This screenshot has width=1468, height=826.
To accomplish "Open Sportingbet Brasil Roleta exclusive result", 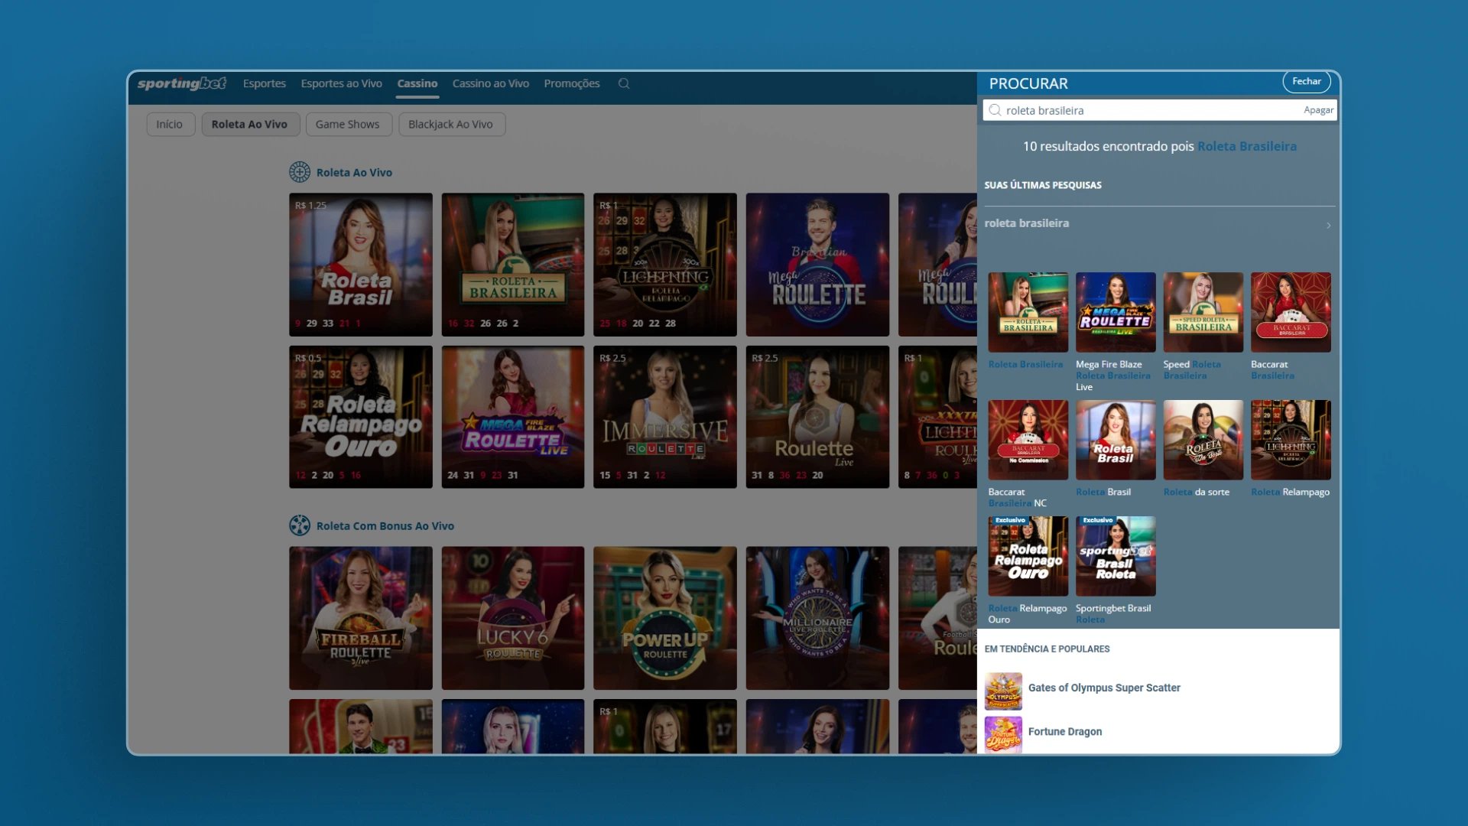I will [x=1115, y=556].
